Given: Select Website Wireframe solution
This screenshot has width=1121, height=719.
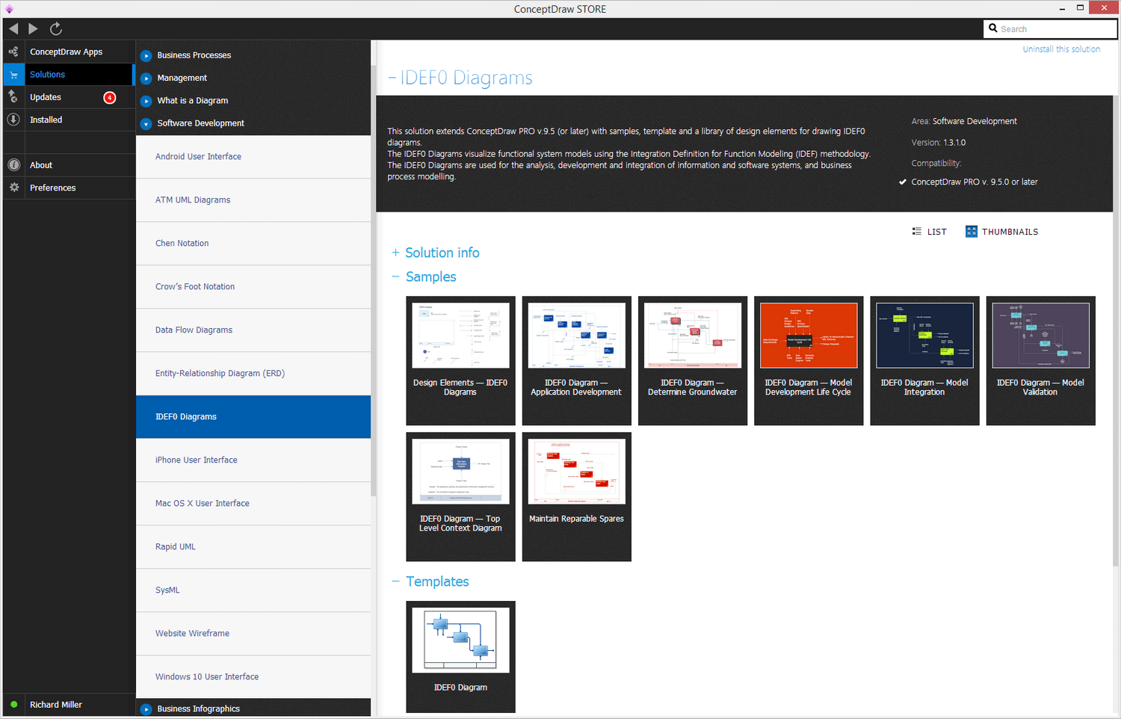Looking at the screenshot, I should point(253,634).
